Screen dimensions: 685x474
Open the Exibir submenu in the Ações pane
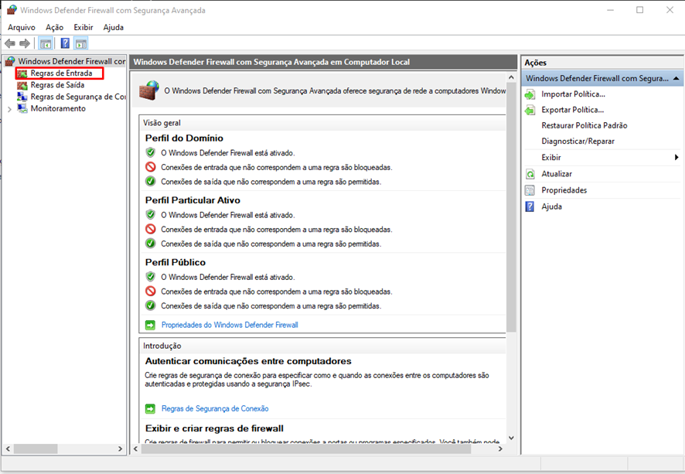pos(602,157)
